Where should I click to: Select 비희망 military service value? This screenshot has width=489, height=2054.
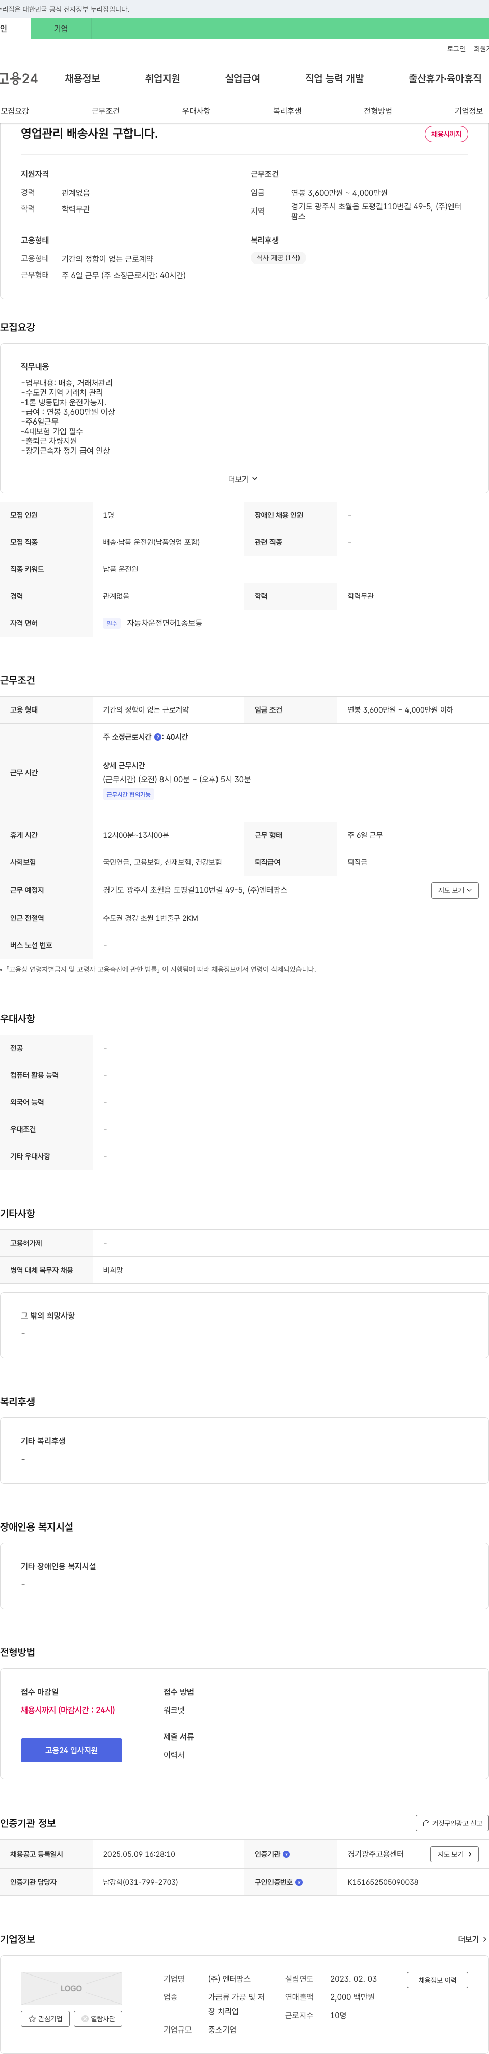tap(113, 1270)
